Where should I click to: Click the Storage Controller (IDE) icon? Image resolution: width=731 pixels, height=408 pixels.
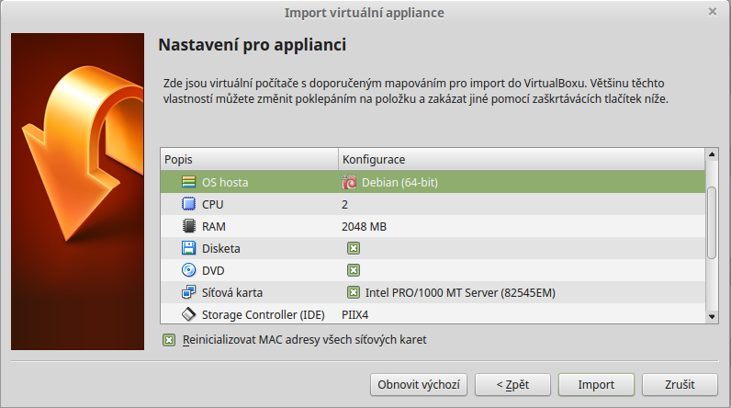click(188, 314)
